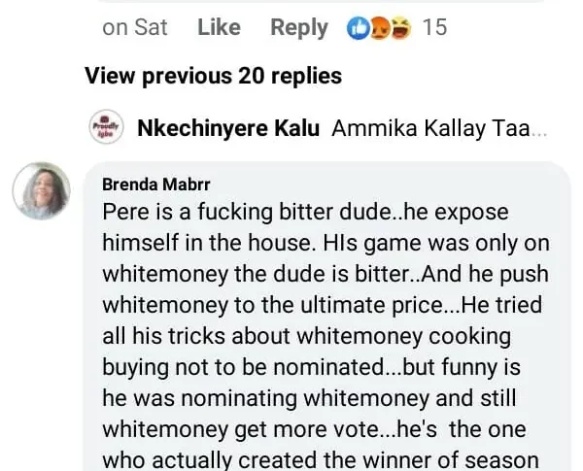583x471 pixels.
Task: Expand the truncated 'Ammika Kallay Taa...' reply
Action: 432,129
